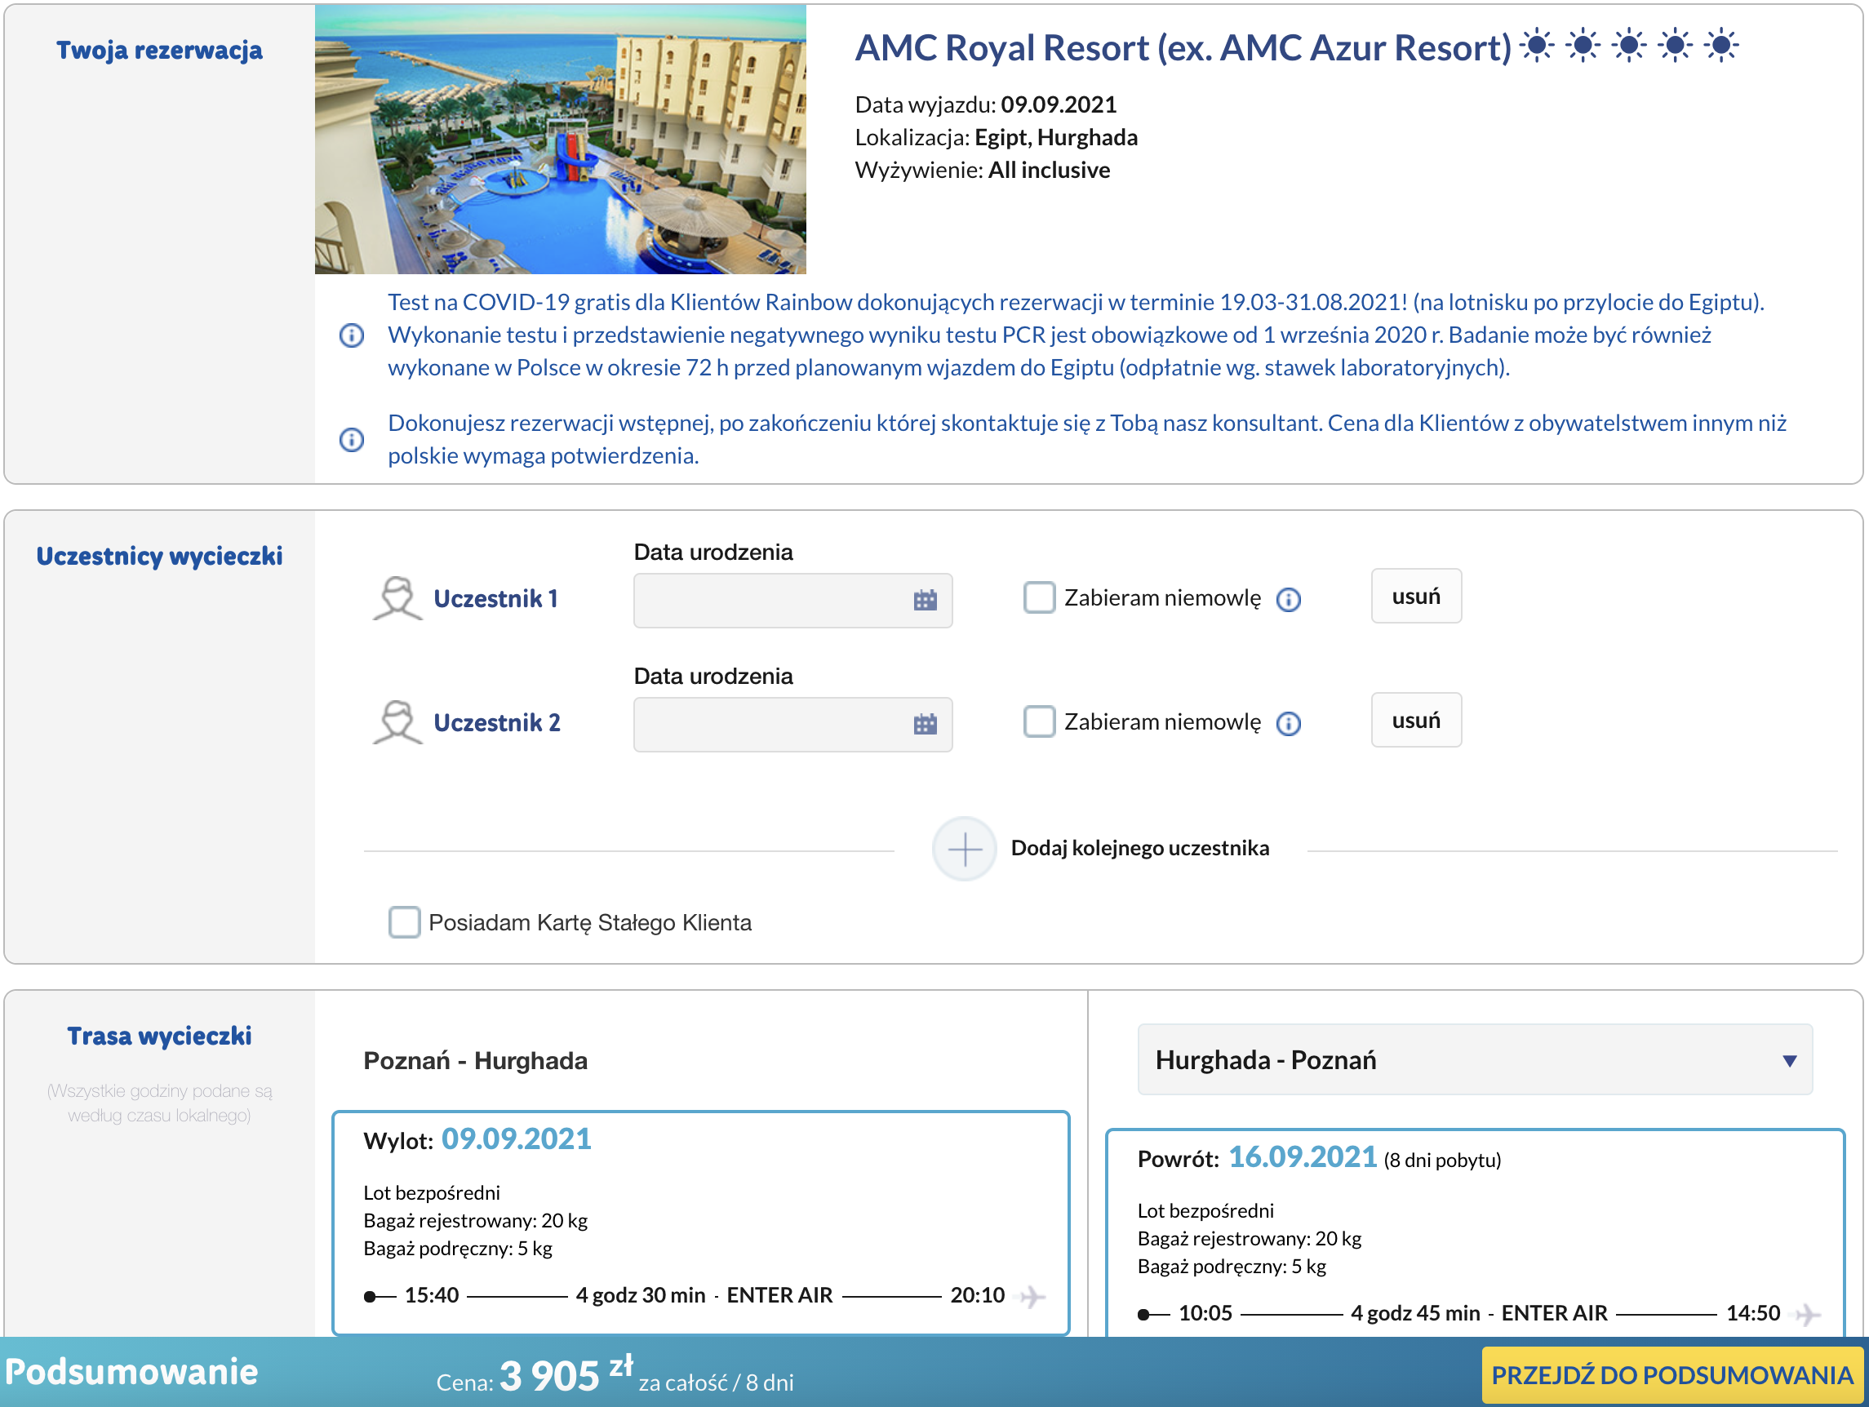1869x1407 pixels.
Task: Click info icon next to rezerwacji wstępnej notice
Action: (352, 439)
